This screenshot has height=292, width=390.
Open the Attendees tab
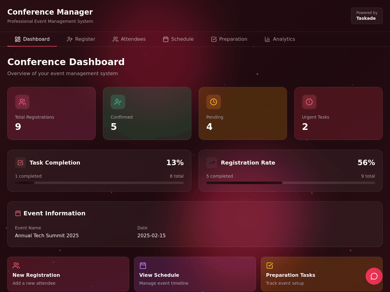tap(129, 39)
